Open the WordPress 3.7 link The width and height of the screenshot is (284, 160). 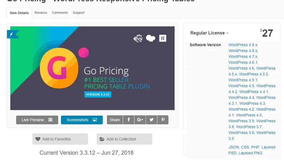click(x=249, y=127)
